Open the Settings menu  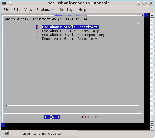pyautogui.click(x=67, y=10)
